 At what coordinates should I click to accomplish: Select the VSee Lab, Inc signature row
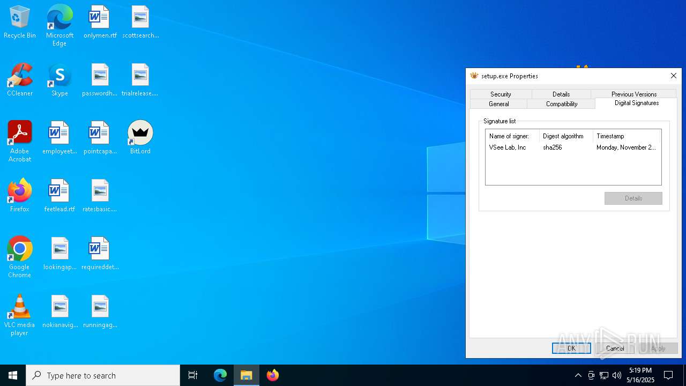pyautogui.click(x=573, y=147)
